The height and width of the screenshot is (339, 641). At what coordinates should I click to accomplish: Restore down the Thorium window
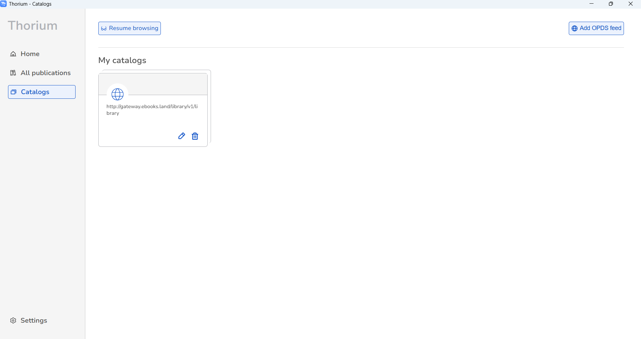(611, 4)
